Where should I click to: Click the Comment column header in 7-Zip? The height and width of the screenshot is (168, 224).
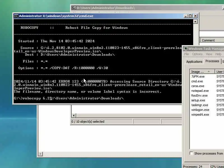click(212, 40)
